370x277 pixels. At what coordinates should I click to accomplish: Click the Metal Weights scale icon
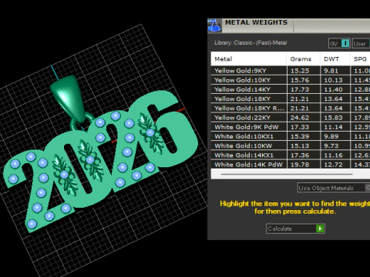pyautogui.click(x=214, y=25)
